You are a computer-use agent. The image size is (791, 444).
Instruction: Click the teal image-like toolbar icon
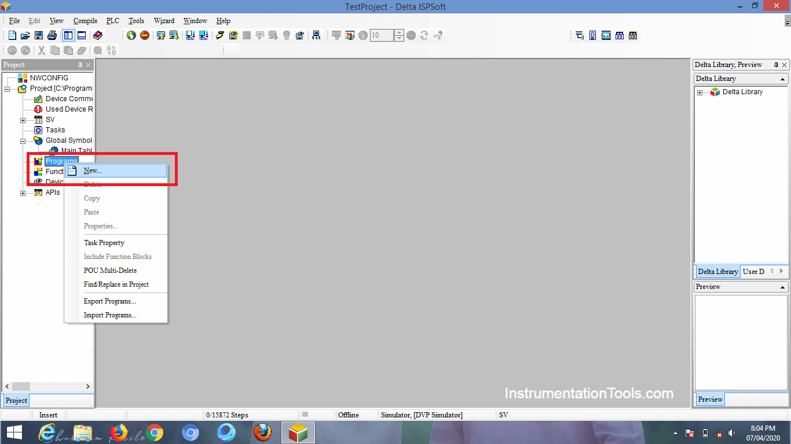606,35
